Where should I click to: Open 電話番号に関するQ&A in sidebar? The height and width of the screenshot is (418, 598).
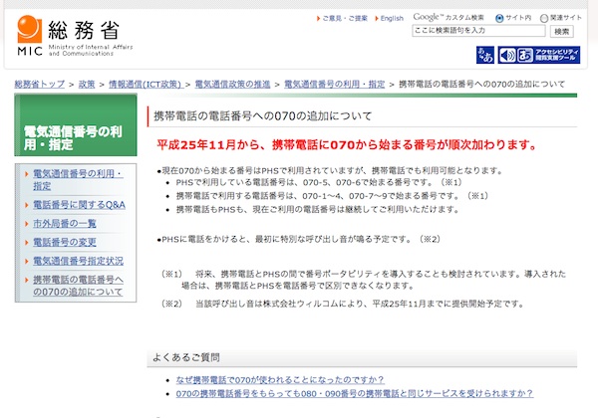coord(80,204)
